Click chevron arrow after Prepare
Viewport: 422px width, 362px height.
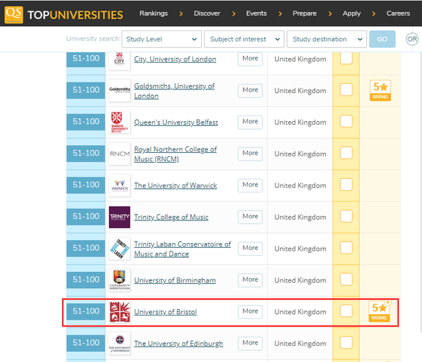click(x=330, y=14)
